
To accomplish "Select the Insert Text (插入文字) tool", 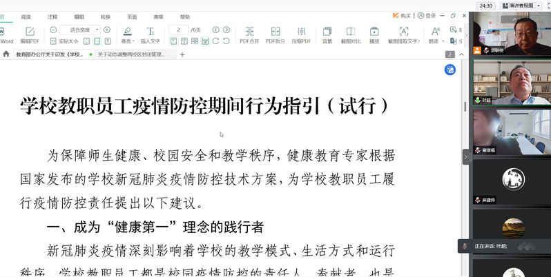I will coord(150,34).
